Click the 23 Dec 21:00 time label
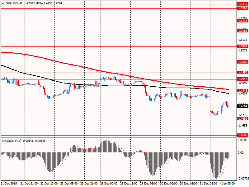The image size is (249, 187). pos(89,183)
